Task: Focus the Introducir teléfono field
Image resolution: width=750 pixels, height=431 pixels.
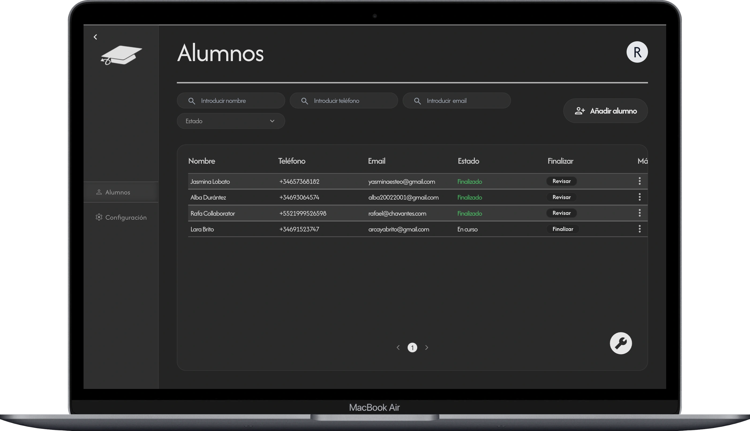Action: point(344,101)
